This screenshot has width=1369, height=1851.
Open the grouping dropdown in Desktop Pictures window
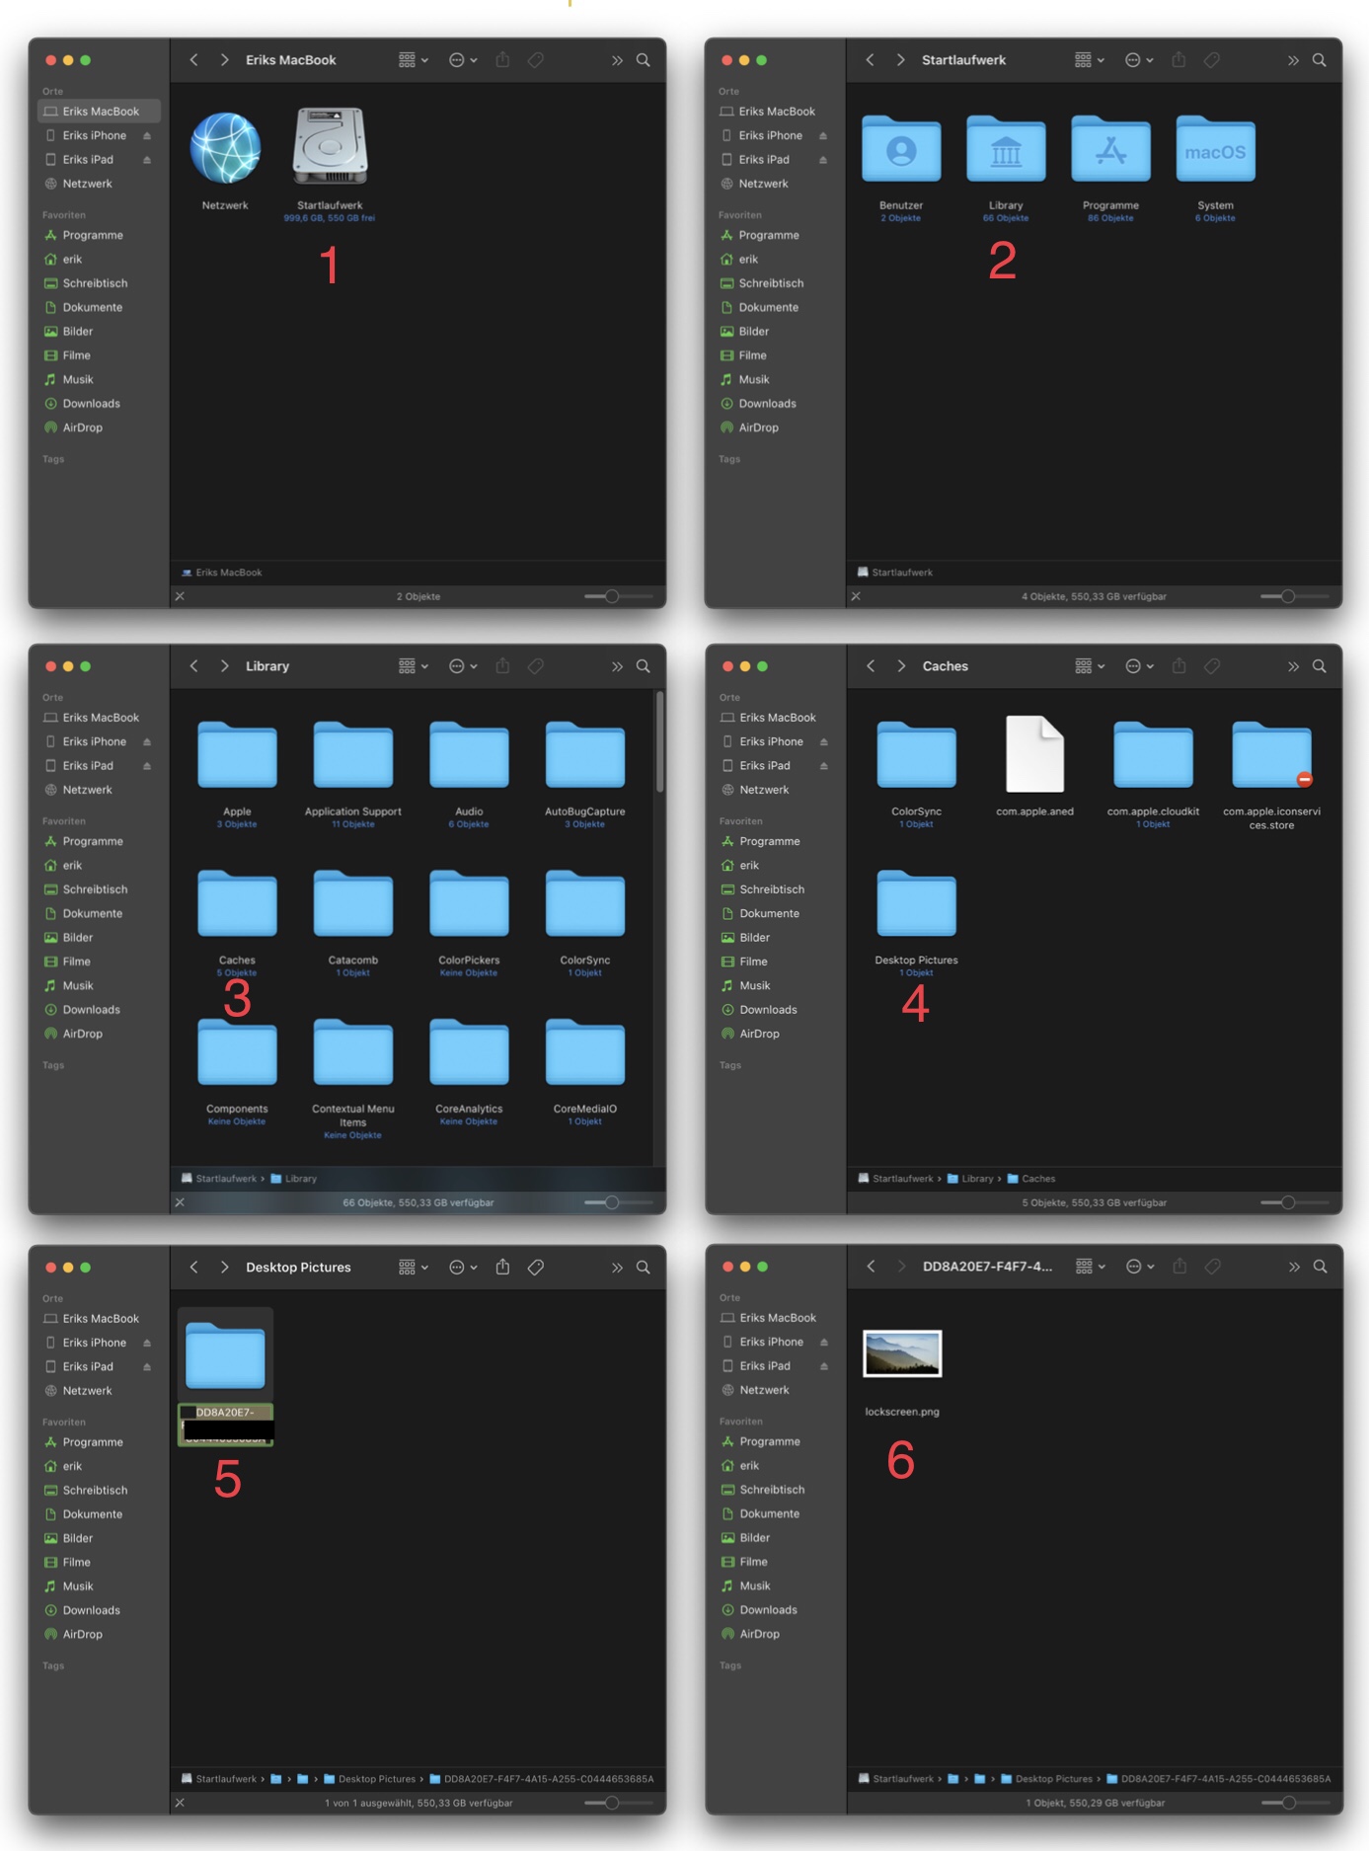[x=414, y=1268]
